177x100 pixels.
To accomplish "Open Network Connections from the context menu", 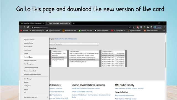I will [x=35, y=61].
